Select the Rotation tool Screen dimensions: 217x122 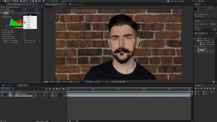point(12,1)
